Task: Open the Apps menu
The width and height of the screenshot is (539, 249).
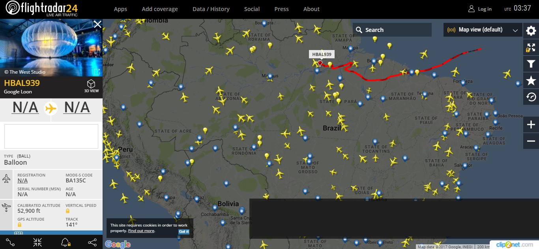Action: (120, 9)
